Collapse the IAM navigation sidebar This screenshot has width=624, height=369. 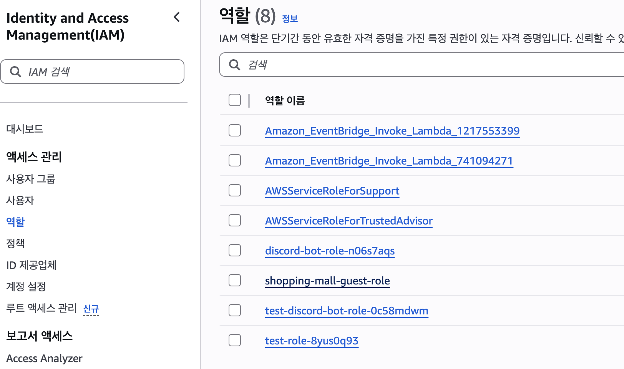(x=177, y=17)
